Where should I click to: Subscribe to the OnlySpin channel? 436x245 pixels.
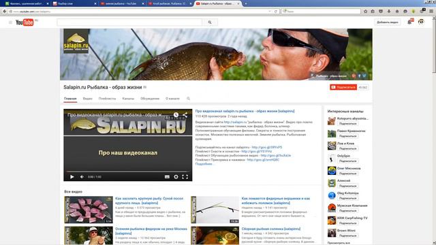point(347,161)
